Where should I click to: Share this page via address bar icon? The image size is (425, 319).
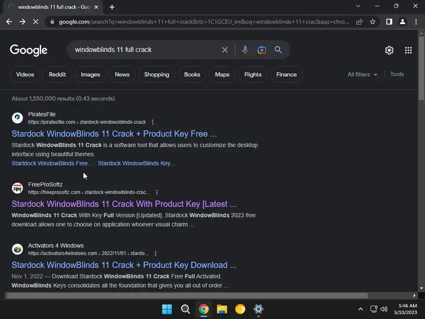pos(359,22)
